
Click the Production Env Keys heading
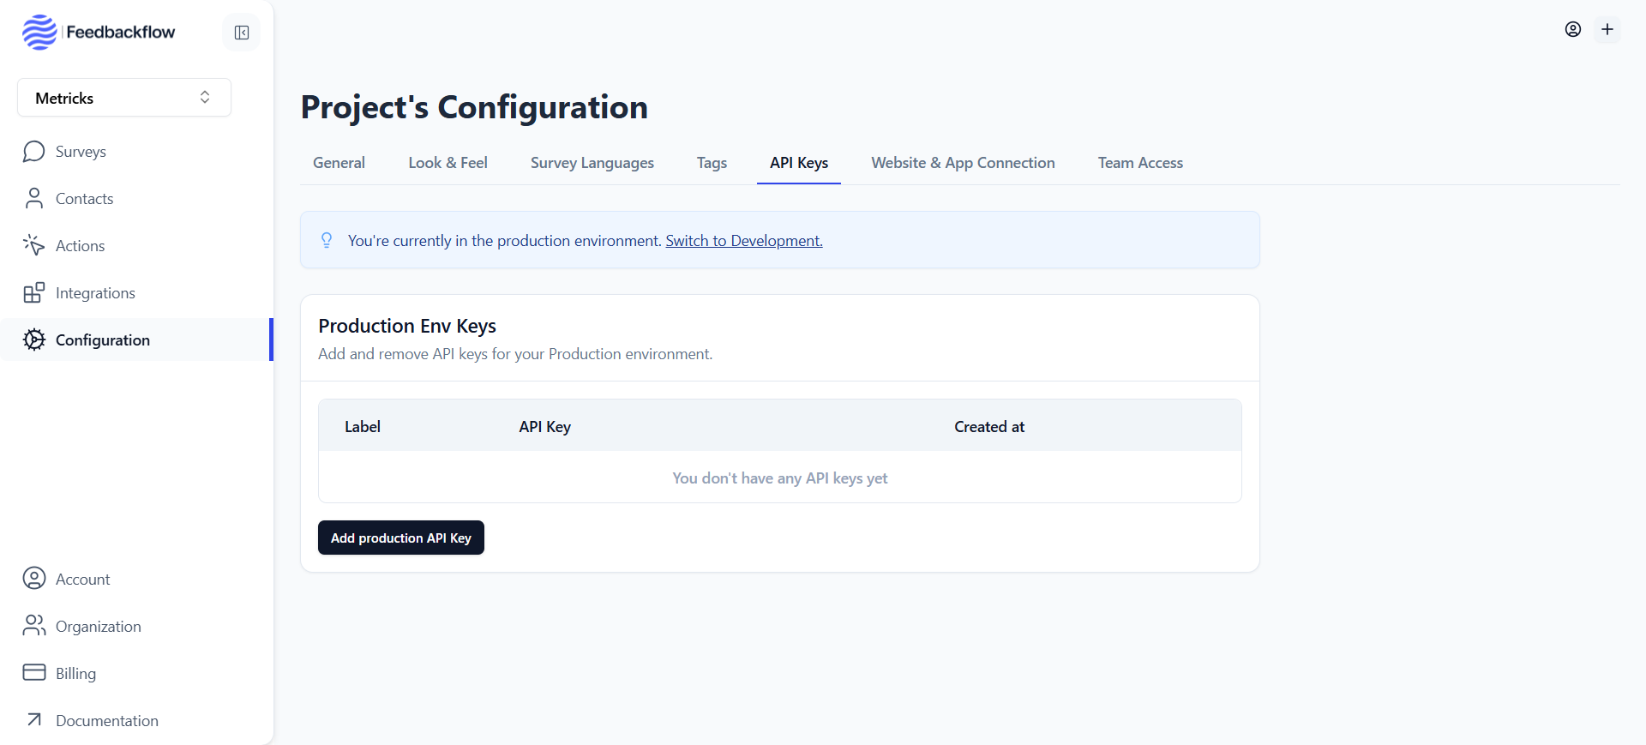[x=407, y=326]
